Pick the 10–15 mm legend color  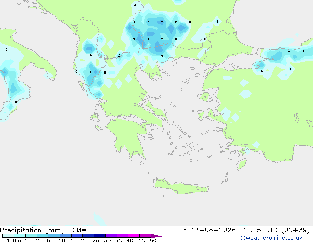[65, 236]
